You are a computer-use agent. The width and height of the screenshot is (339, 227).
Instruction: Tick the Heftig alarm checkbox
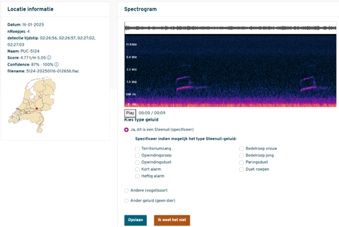tap(137, 175)
